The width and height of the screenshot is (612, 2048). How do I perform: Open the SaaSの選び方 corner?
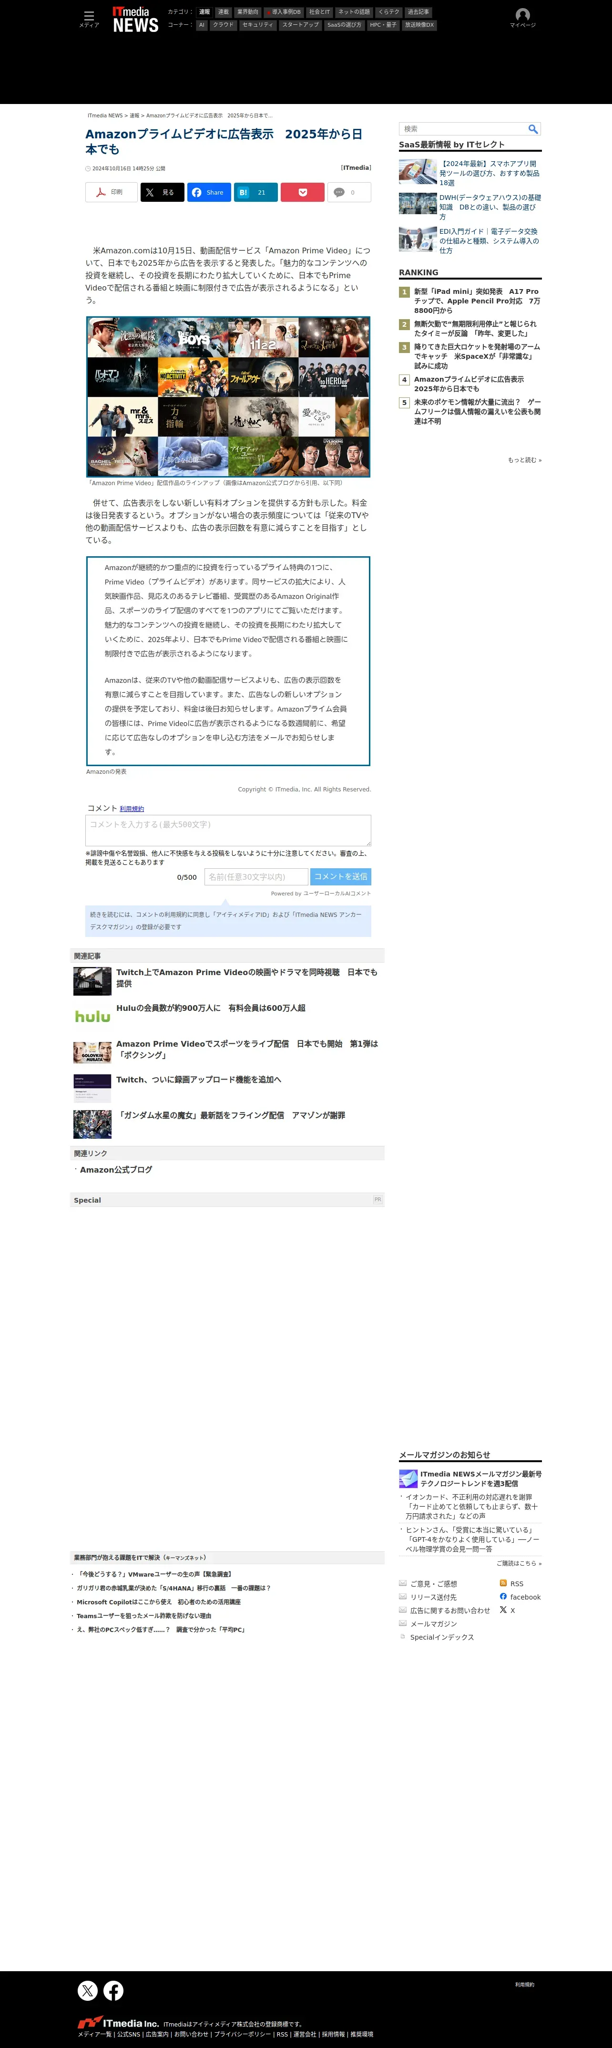point(344,25)
